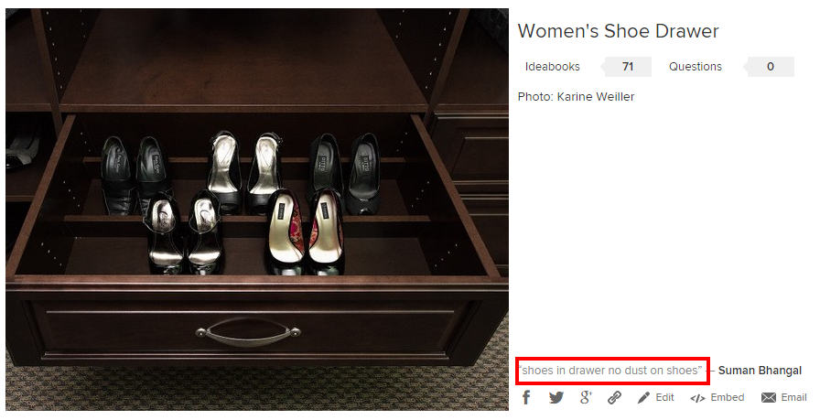Viewport: 820px width, 420px height.
Task: Click the Questions count badge showing 0
Action: [x=770, y=67]
